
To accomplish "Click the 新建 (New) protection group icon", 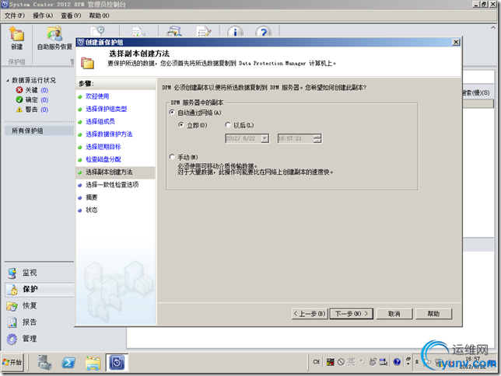I will point(16,38).
